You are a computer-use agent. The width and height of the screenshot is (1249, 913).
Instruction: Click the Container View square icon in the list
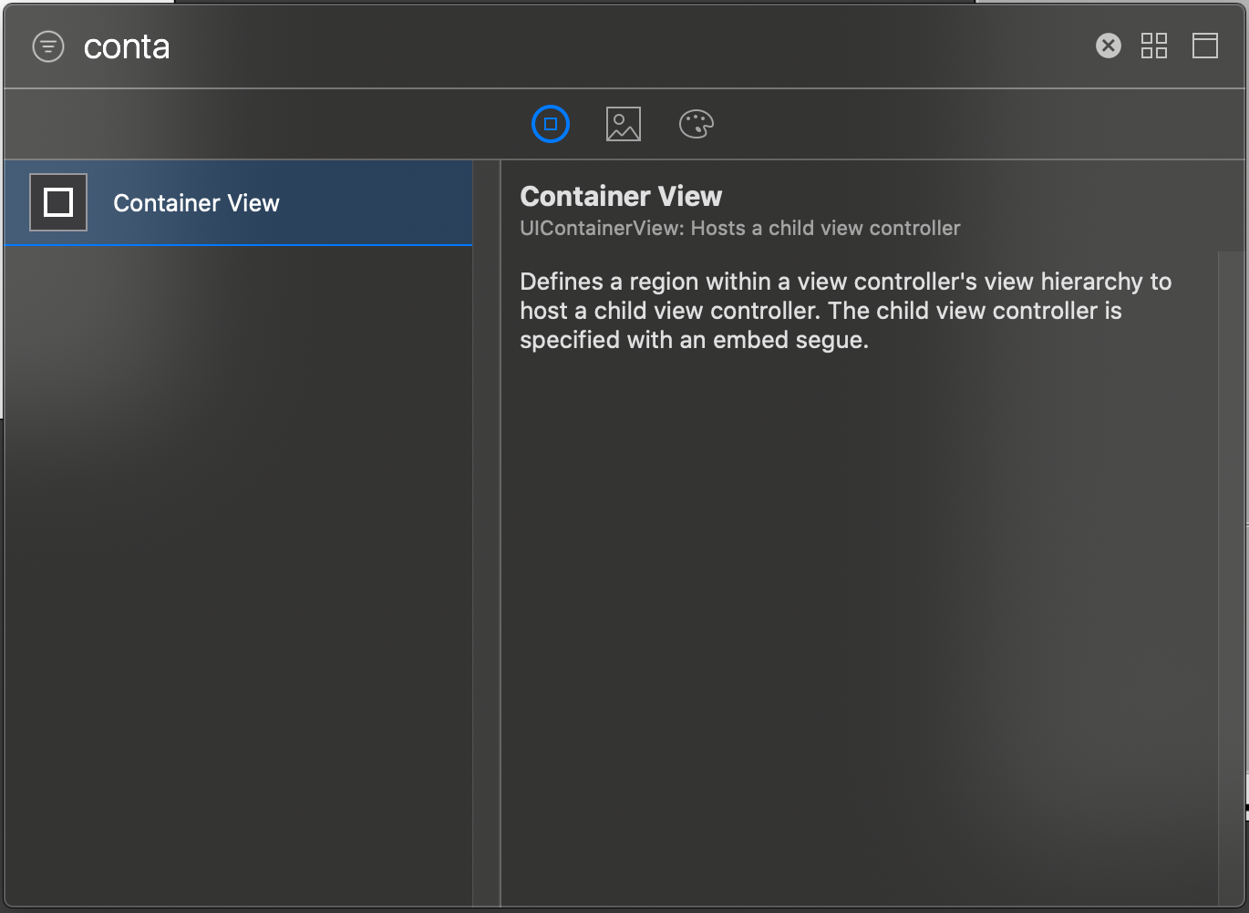[58, 202]
